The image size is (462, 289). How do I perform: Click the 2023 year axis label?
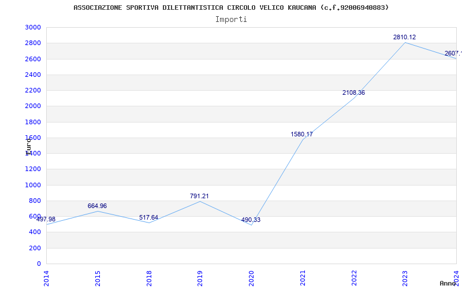click(405, 279)
